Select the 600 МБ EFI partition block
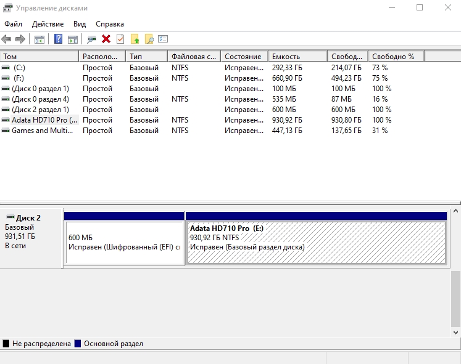461x364 pixels. (x=124, y=243)
